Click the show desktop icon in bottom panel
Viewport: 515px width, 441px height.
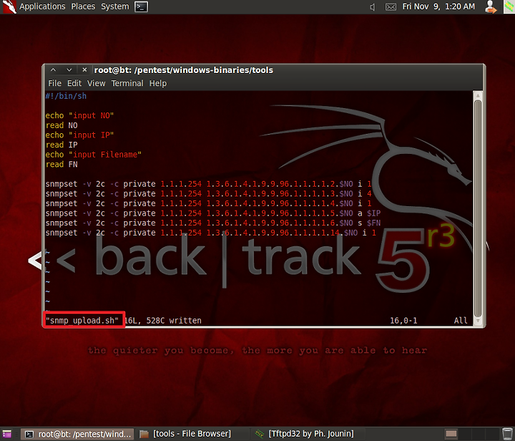[6, 434]
